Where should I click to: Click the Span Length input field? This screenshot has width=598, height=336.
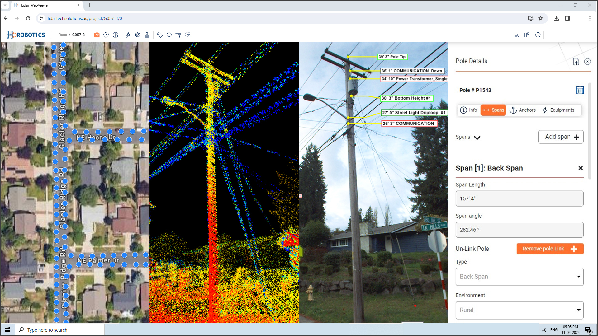[519, 198]
